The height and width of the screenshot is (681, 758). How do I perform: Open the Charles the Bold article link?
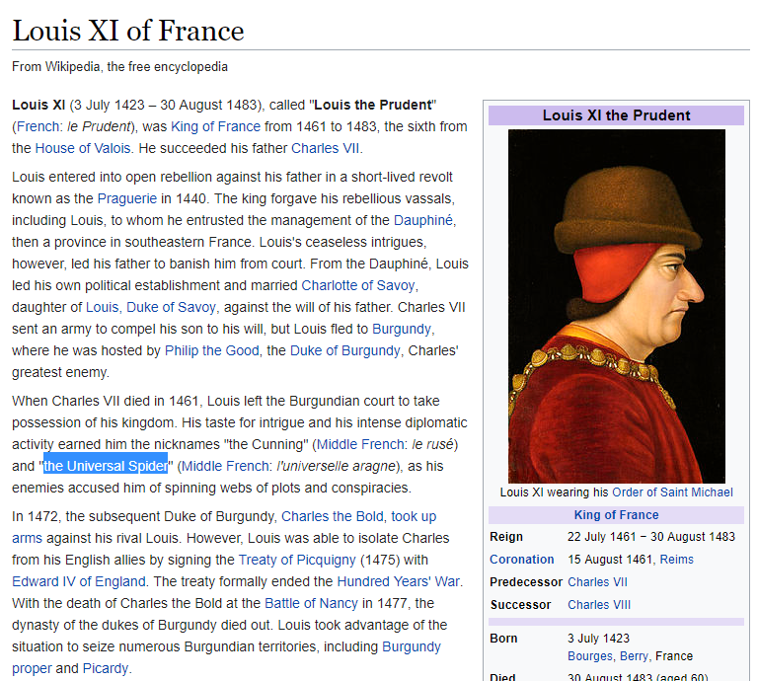click(x=332, y=516)
